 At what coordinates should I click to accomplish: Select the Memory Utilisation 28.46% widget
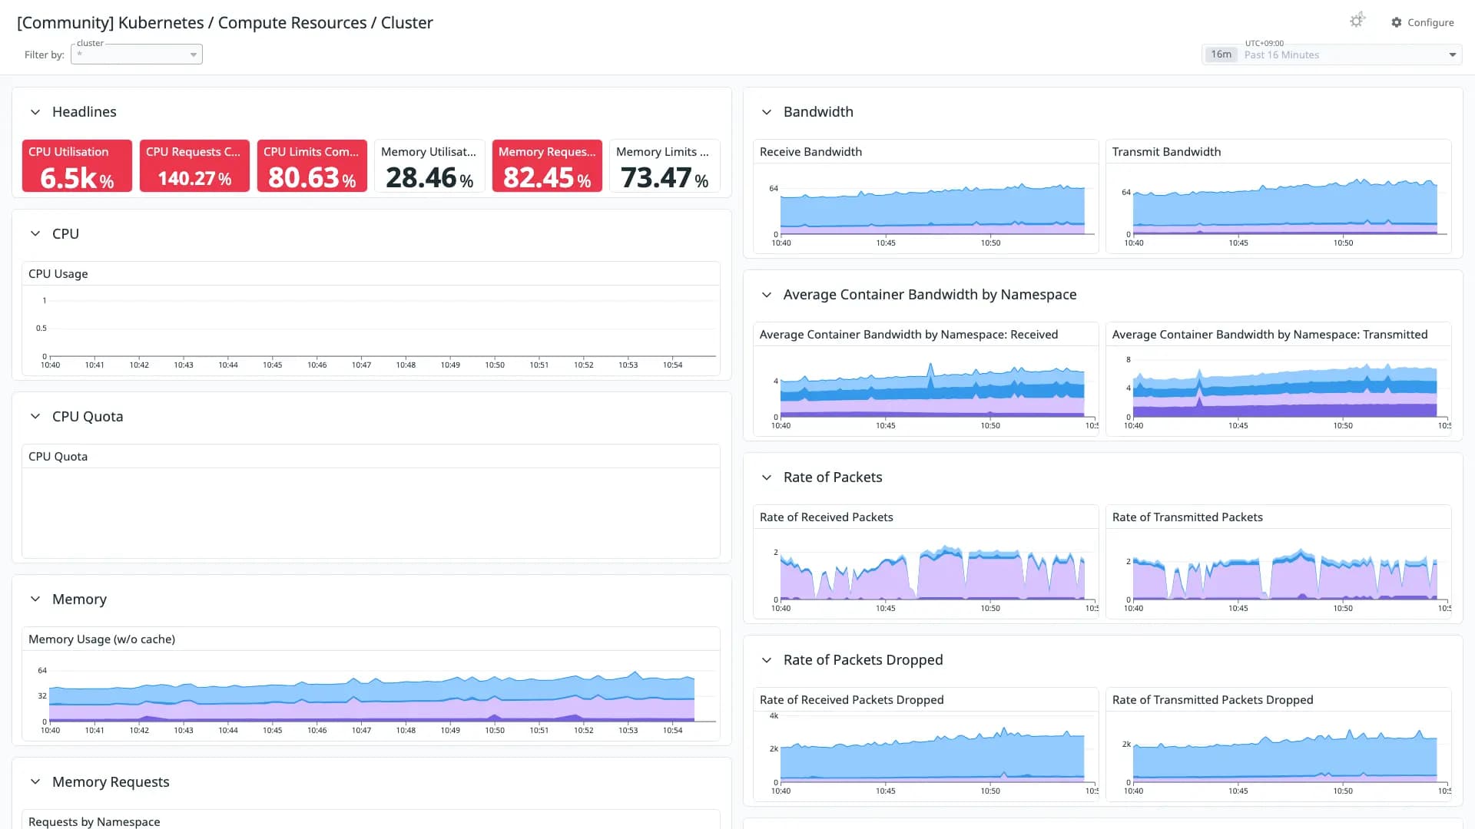[x=429, y=166]
